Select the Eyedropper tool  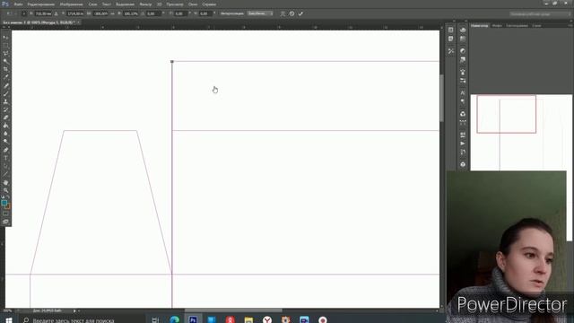(x=5, y=77)
